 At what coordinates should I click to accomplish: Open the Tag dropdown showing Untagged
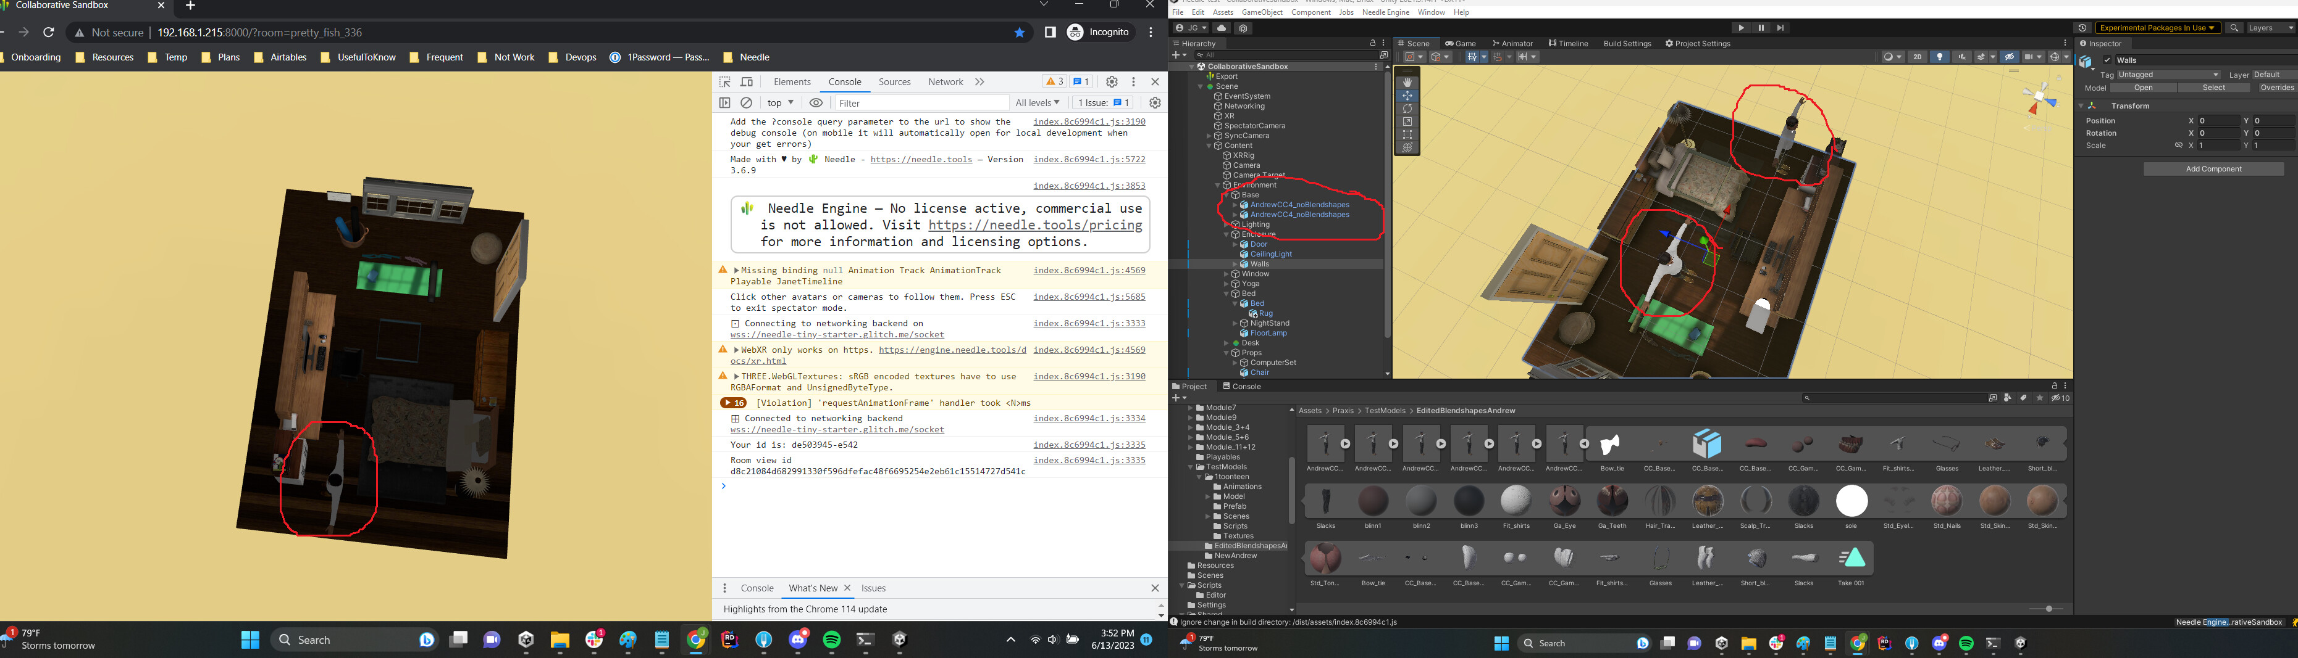(x=2169, y=75)
